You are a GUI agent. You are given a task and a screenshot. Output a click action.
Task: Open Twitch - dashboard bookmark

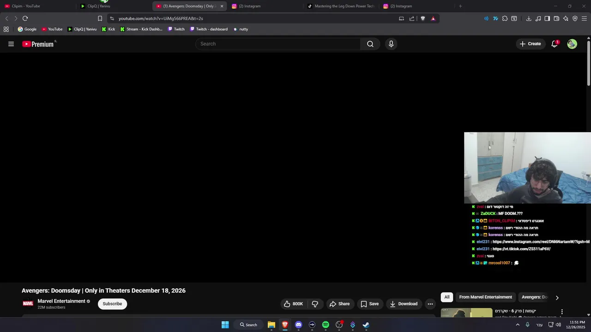(209, 29)
